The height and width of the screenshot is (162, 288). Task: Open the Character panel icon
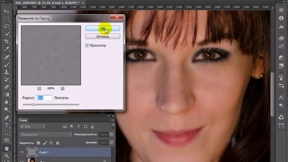pyautogui.click(x=281, y=97)
